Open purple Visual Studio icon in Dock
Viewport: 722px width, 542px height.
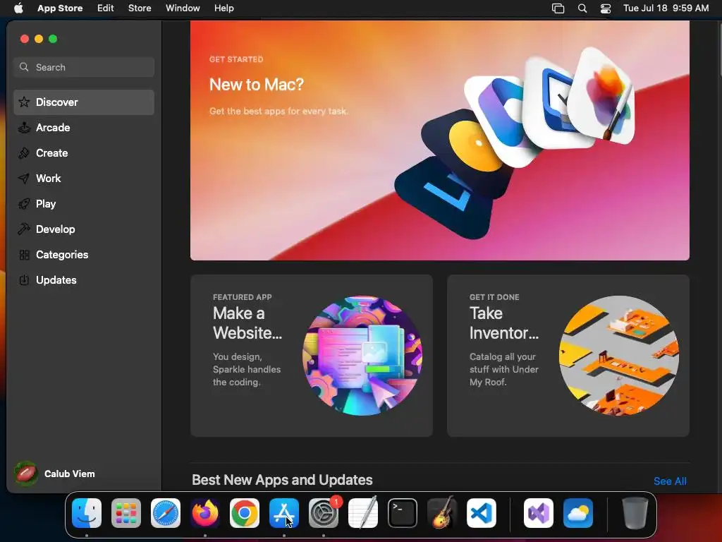coord(539,513)
